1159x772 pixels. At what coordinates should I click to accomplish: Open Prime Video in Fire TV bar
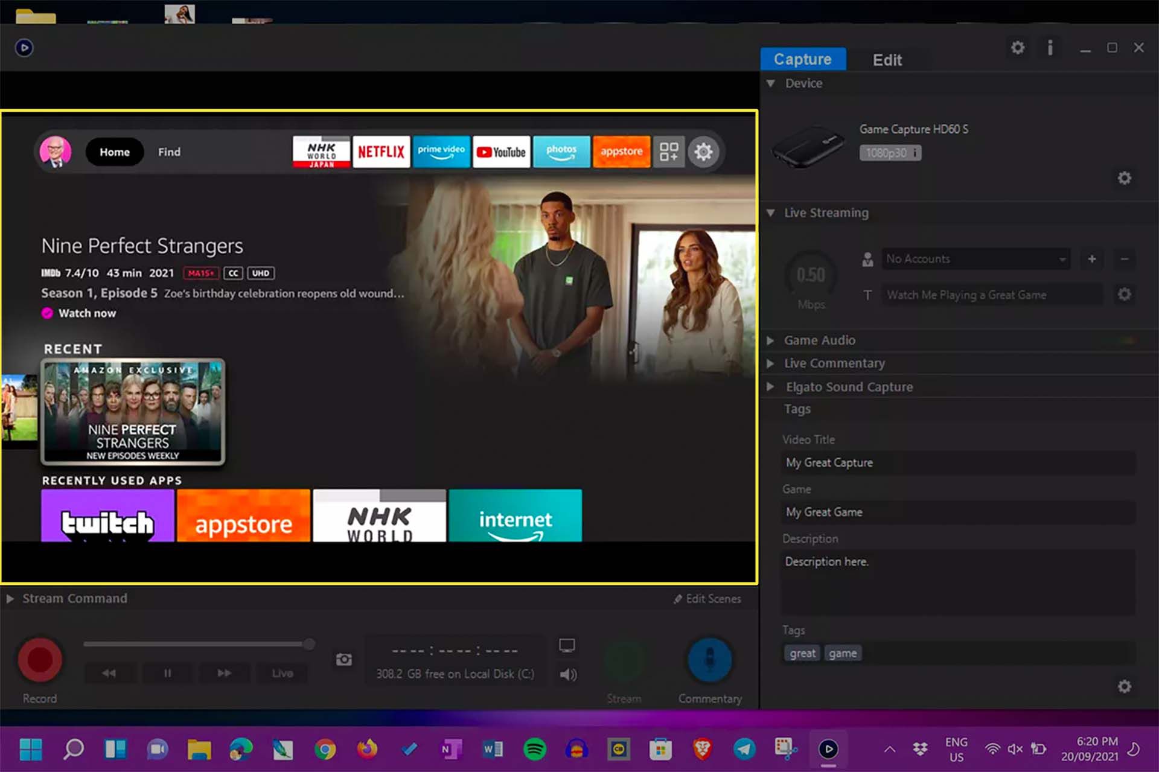click(441, 152)
